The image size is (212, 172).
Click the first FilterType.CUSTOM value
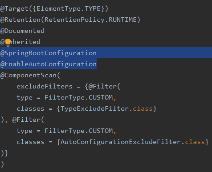79,98
